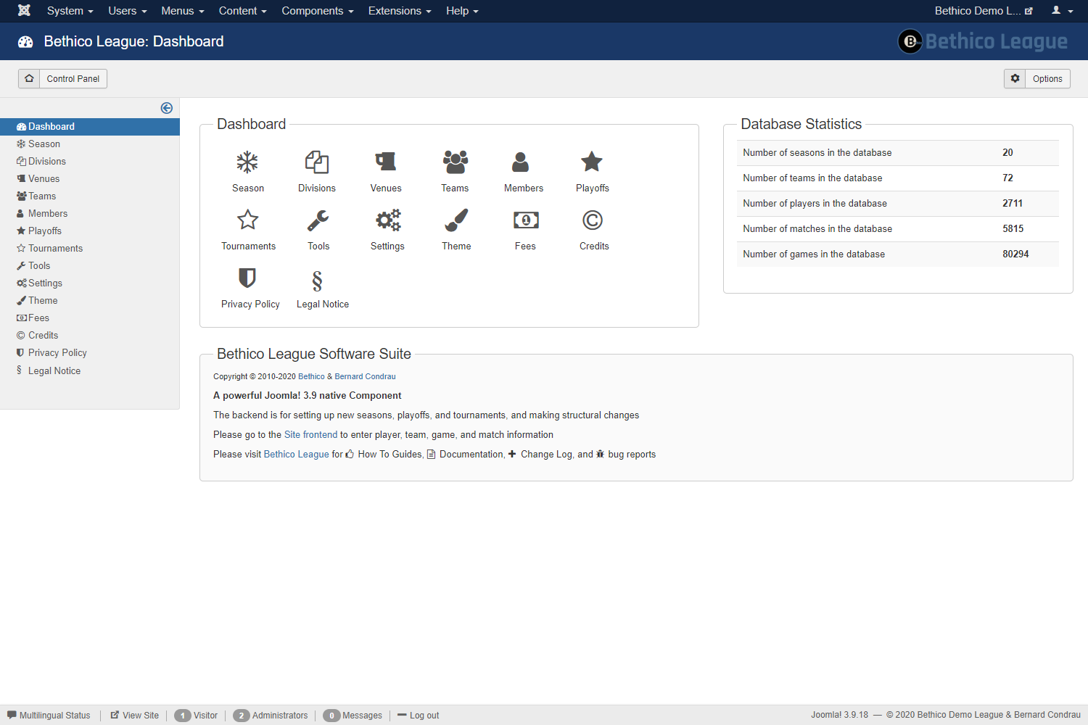Viewport: 1088px width, 725px height.
Task: Select Tournaments in the sidebar menu
Action: pyautogui.click(x=55, y=248)
